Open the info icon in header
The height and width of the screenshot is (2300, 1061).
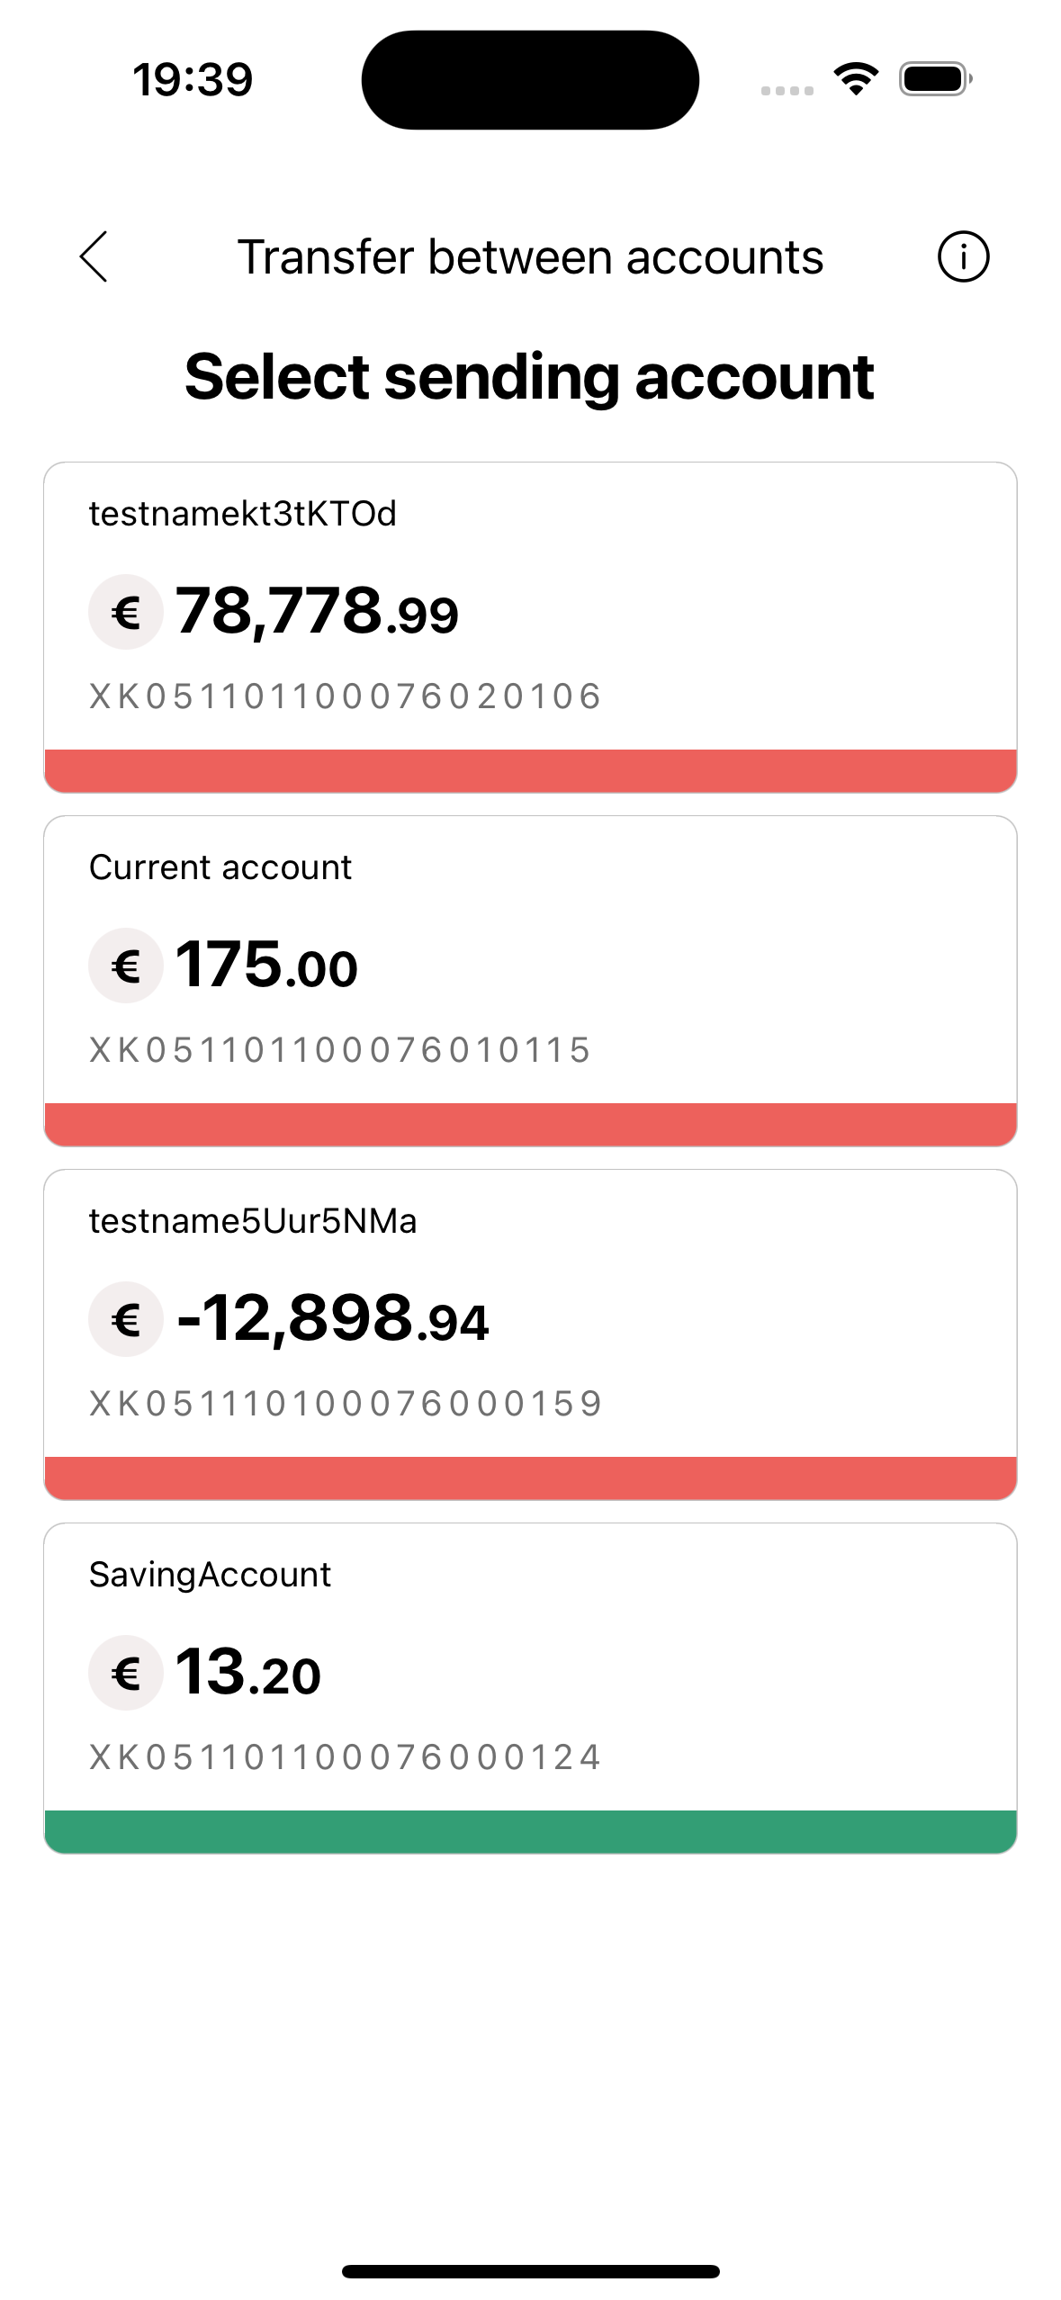click(963, 256)
